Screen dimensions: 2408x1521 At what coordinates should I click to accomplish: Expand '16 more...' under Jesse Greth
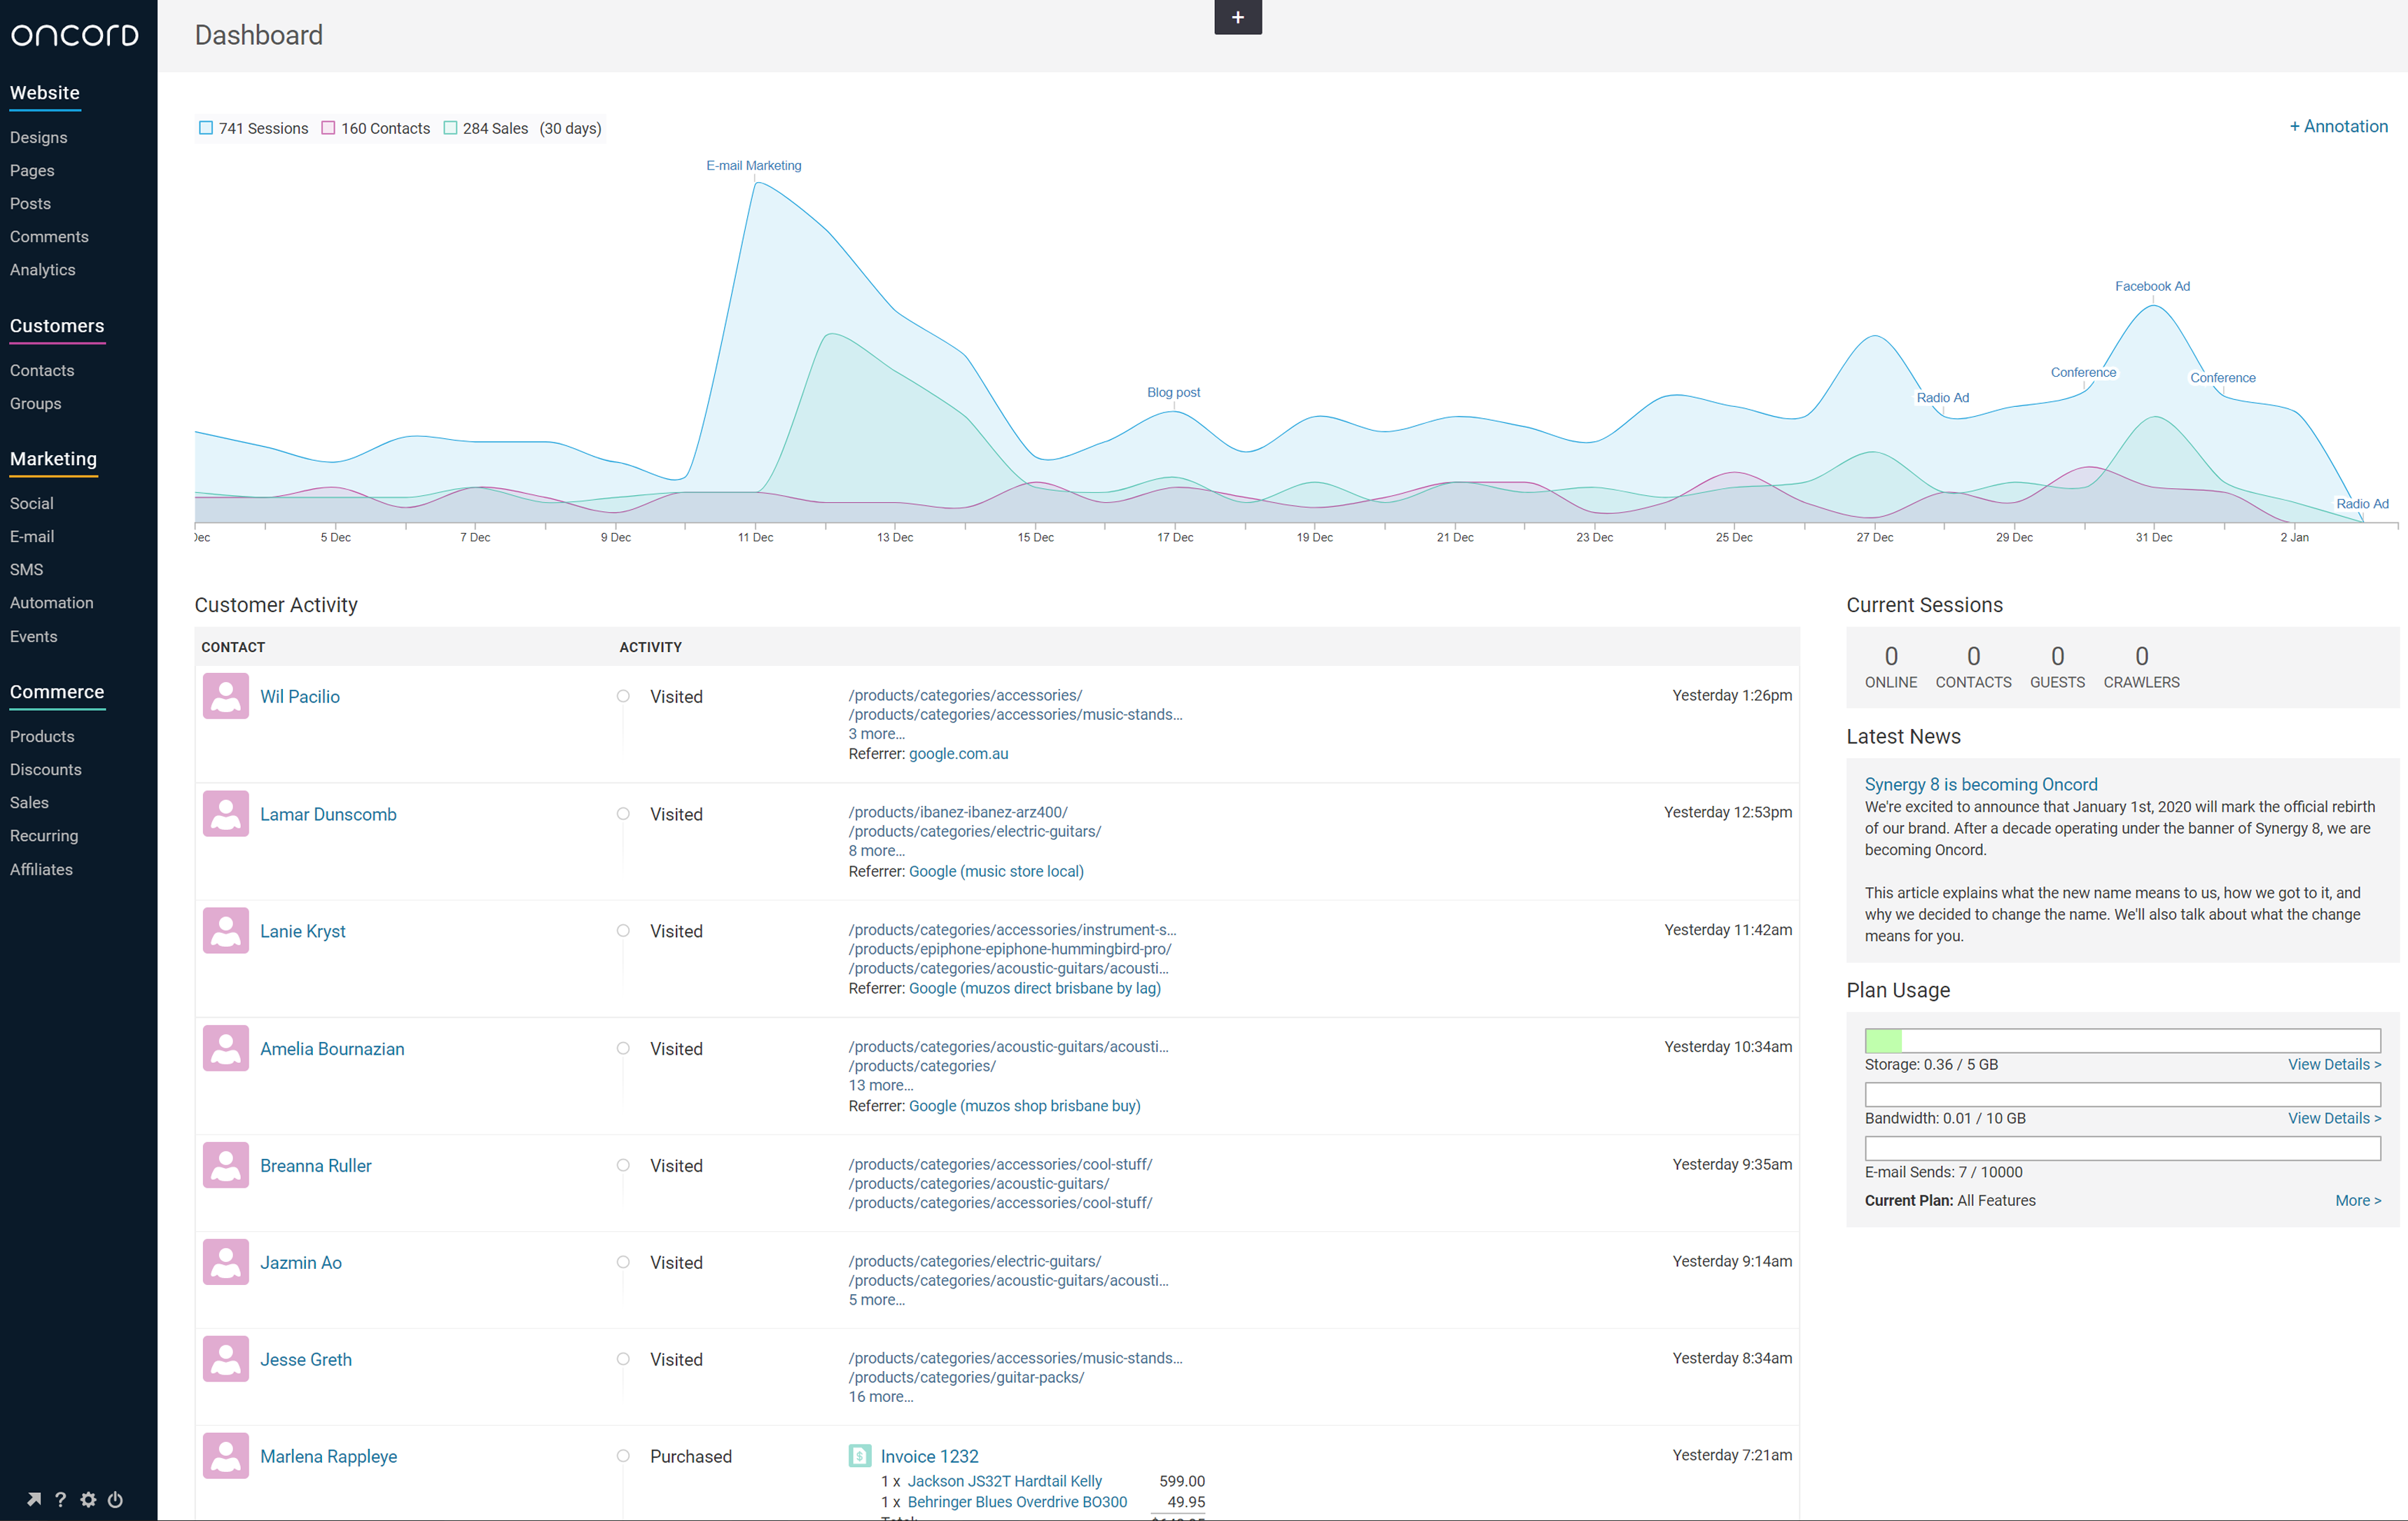[x=880, y=1397]
